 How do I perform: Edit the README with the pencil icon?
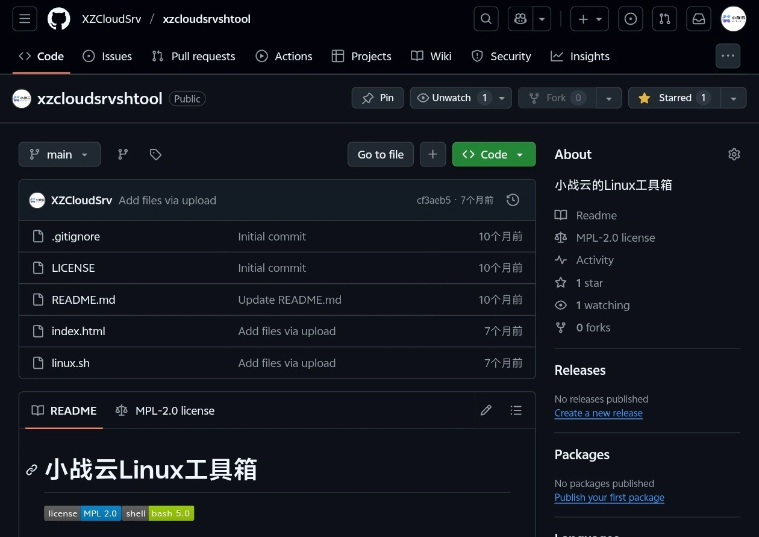[x=486, y=410]
